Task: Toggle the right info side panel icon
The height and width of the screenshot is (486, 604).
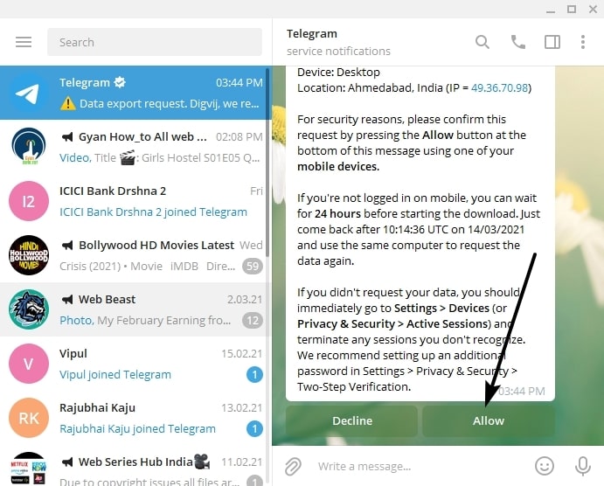Action: click(x=552, y=42)
